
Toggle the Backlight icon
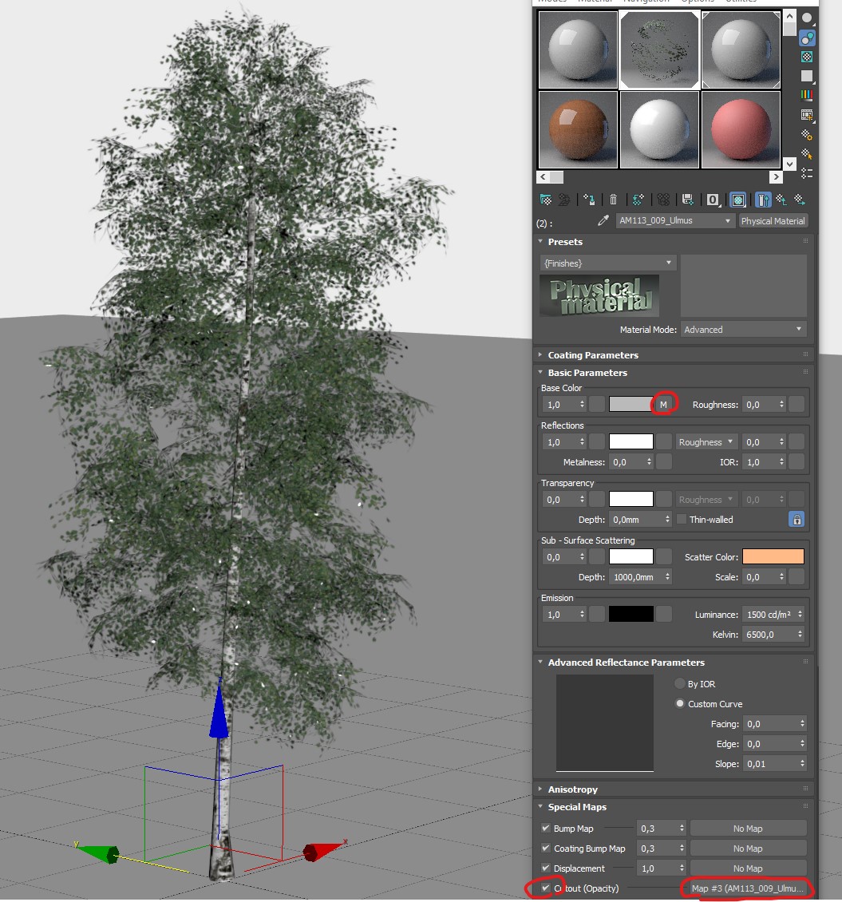click(x=807, y=38)
